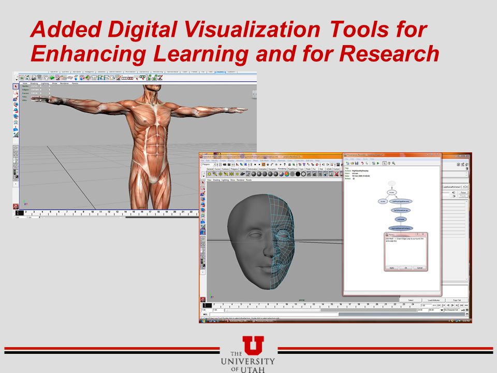Click green arrow icon on muscle window shelf
Viewport: 497px width, 373px height.
(x=52, y=78)
